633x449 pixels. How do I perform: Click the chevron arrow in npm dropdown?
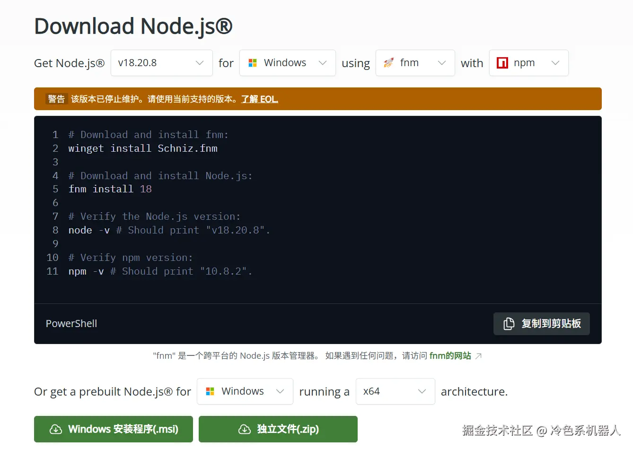coord(555,63)
